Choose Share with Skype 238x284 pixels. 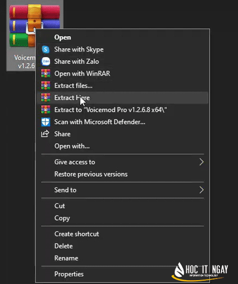[122, 49]
